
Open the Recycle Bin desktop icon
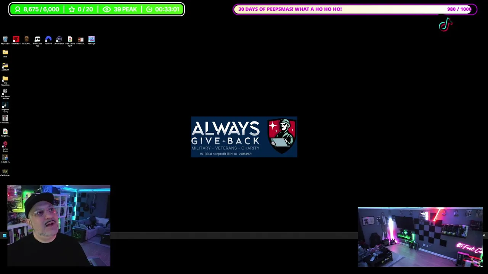click(5, 40)
